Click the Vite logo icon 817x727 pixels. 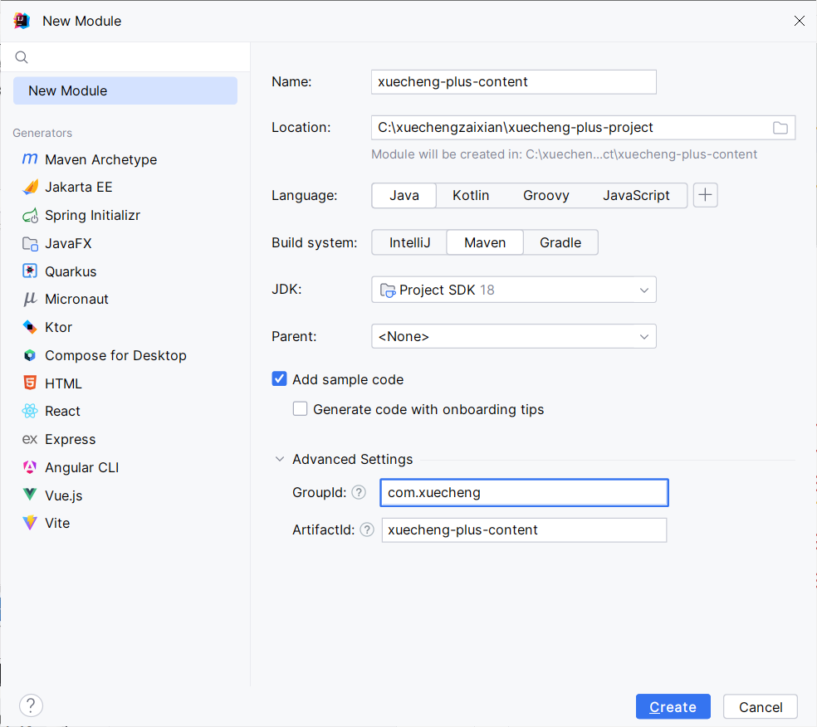(30, 522)
